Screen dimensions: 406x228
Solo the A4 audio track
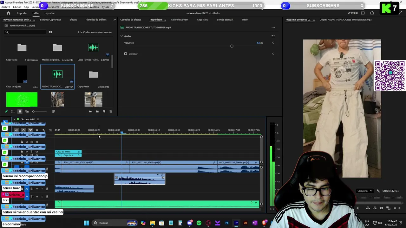pos(42,197)
